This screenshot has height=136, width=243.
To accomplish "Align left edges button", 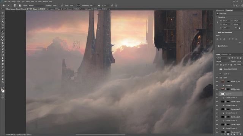I will [218, 39].
